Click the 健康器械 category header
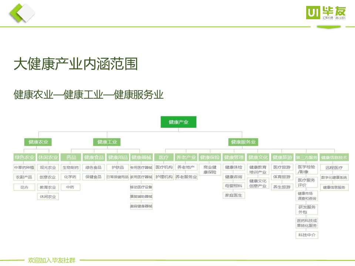 point(141,157)
